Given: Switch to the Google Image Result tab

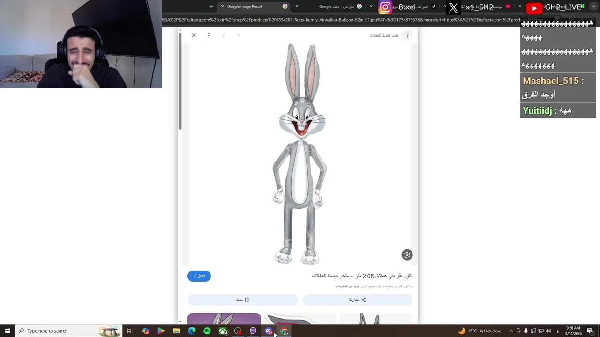Looking at the screenshot, I should 253,7.
